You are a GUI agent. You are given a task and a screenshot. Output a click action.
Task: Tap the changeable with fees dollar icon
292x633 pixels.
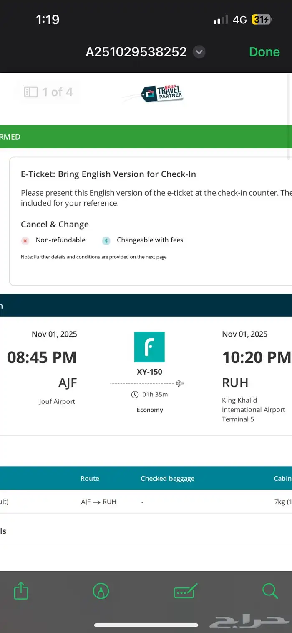point(106,240)
